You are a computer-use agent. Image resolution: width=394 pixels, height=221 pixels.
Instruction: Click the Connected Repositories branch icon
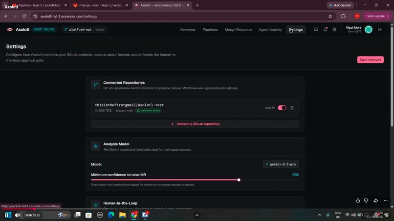(96, 85)
